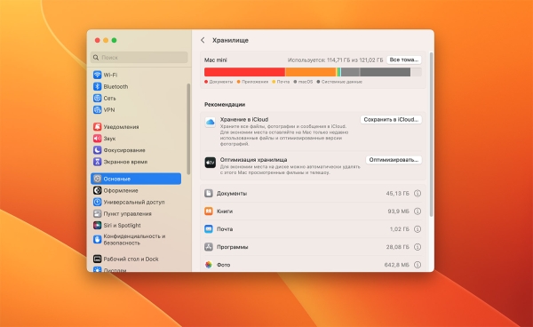Open the Все тома… volumes button
Image resolution: width=533 pixels, height=327 pixels.
coord(404,60)
